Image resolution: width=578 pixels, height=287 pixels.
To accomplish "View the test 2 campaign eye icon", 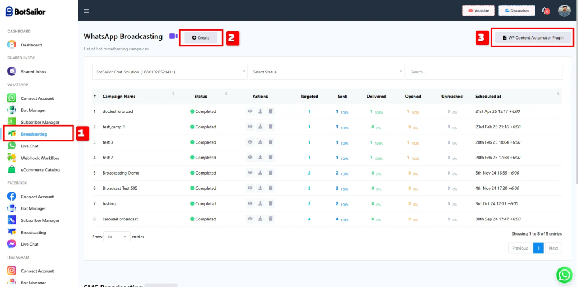I will [250, 158].
